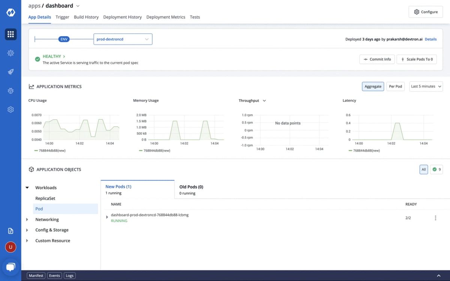
Task: Expand the dashboard-prod pod row
Action: click(x=107, y=217)
